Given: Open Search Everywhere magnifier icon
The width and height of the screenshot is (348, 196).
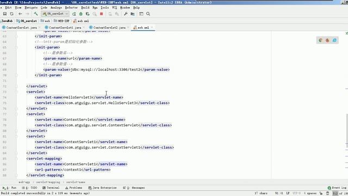Looking at the screenshot, I should (148, 14).
